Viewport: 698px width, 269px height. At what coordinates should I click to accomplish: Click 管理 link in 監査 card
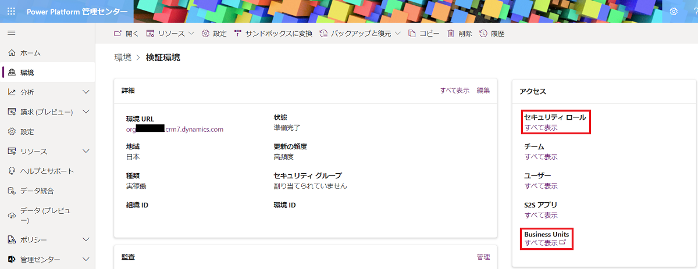coord(483,257)
